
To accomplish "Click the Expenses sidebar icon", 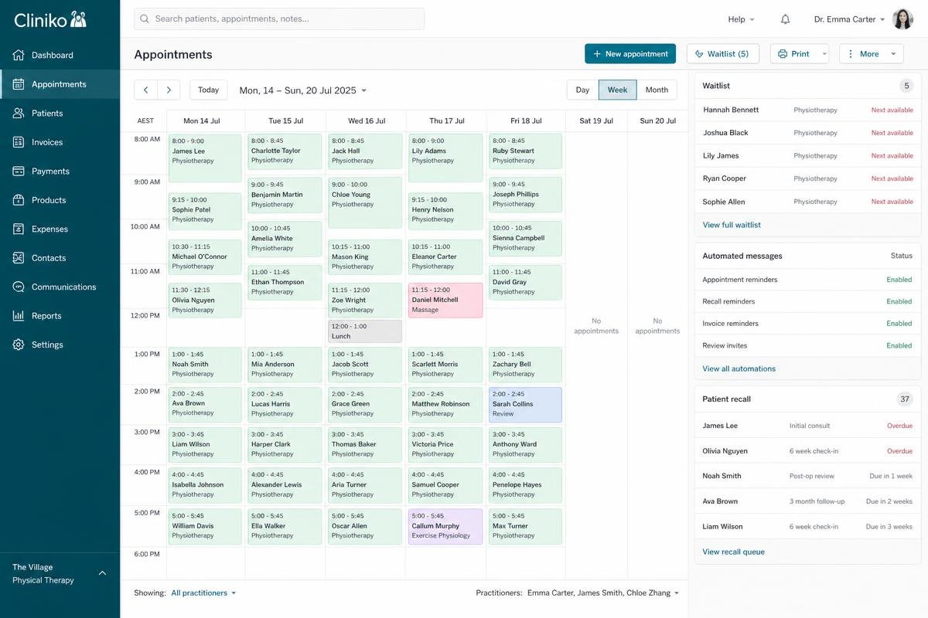I will [19, 229].
